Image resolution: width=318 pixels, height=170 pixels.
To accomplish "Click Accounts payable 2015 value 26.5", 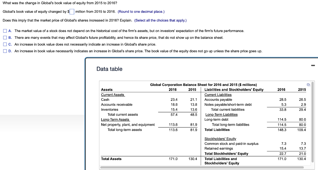I will pyautogui.click(x=302, y=100).
